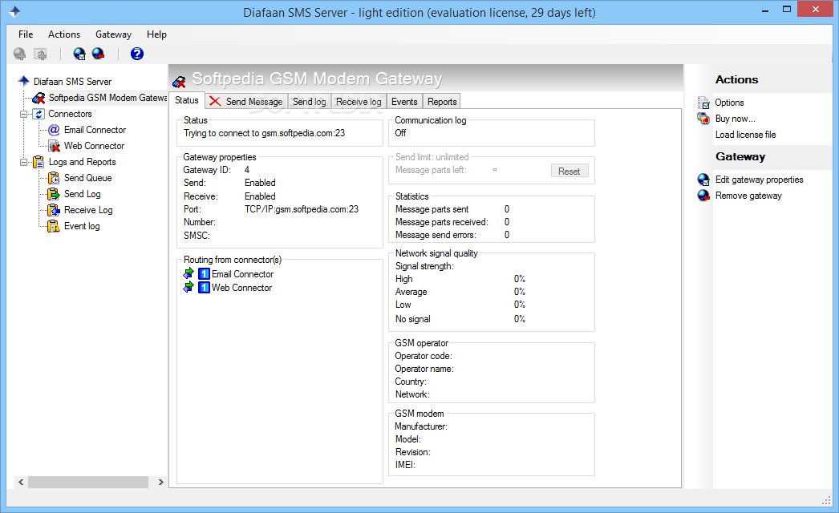Click the Email Connector @ icon in tree
The height and width of the screenshot is (513, 839).
pos(54,130)
